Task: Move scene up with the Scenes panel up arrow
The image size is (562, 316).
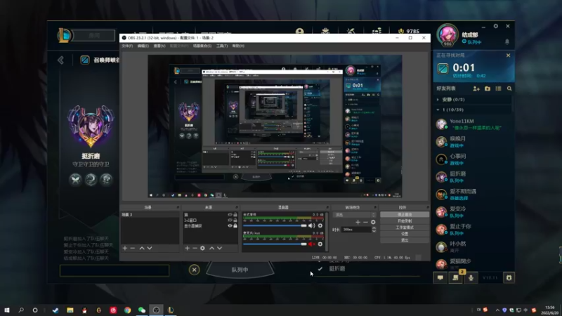Action: pyautogui.click(x=142, y=248)
